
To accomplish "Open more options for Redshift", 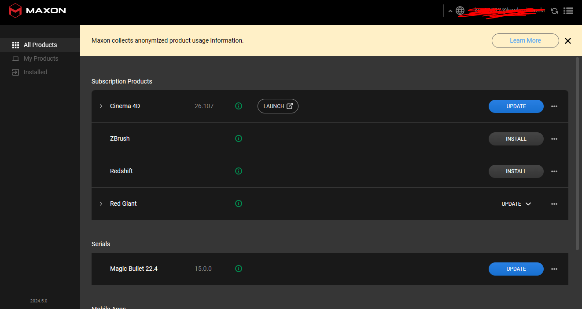I will [554, 171].
